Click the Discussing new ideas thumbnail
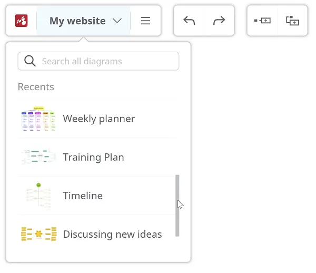Image resolution: width=316 pixels, height=273 pixels. coord(38,234)
